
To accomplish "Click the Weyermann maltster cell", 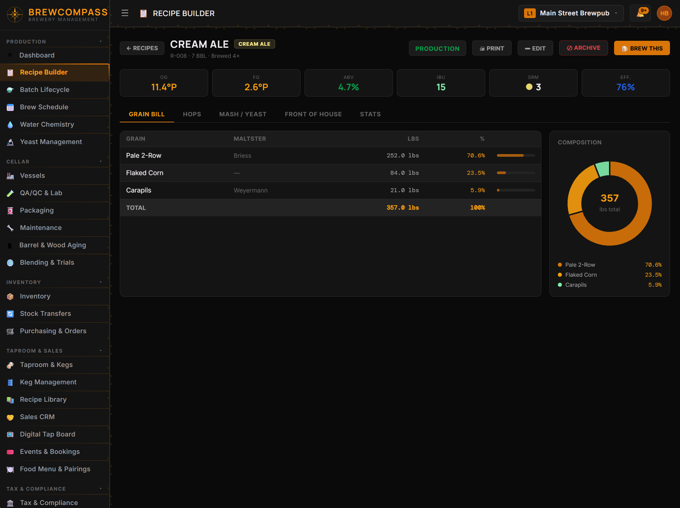I will pyautogui.click(x=250, y=190).
